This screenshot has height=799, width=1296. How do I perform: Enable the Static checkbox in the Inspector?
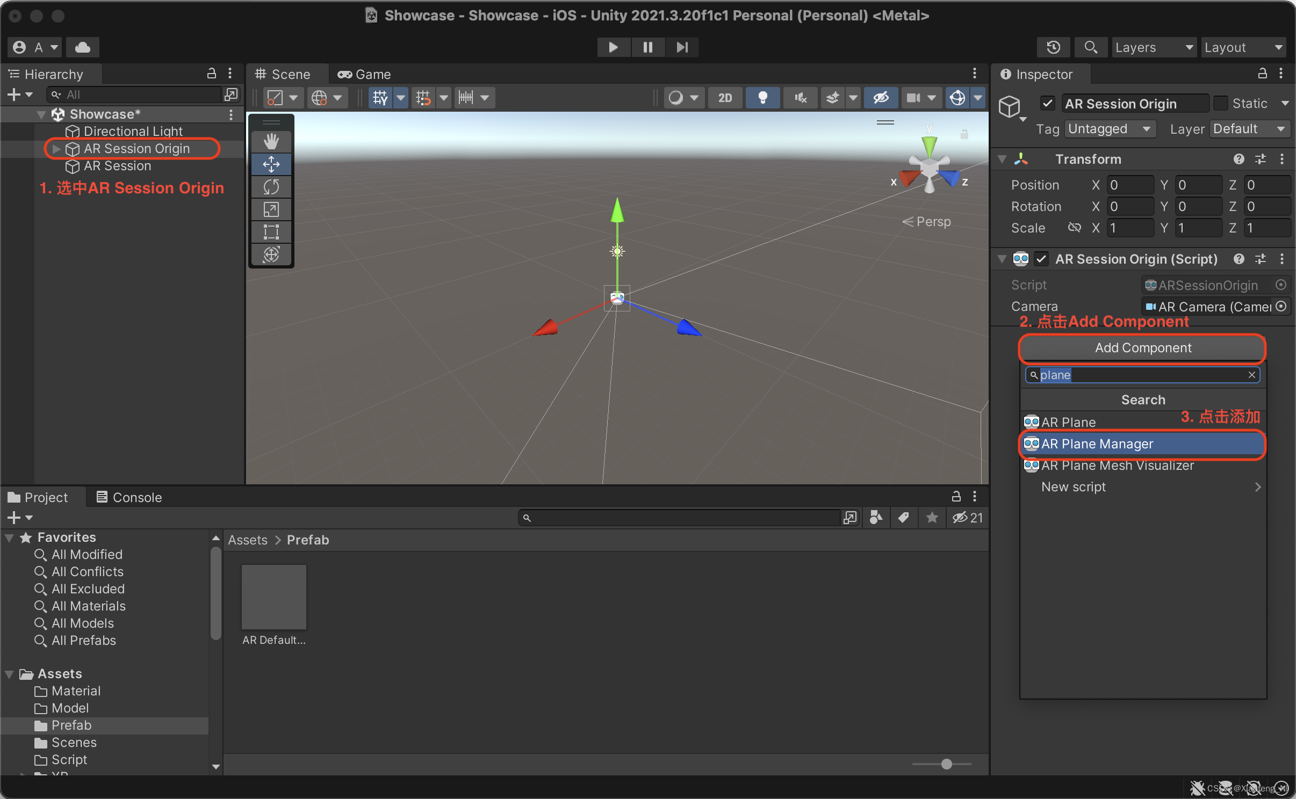pyautogui.click(x=1220, y=103)
